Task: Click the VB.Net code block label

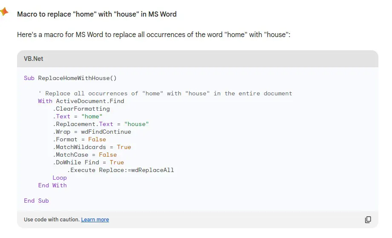Action: (x=34, y=59)
